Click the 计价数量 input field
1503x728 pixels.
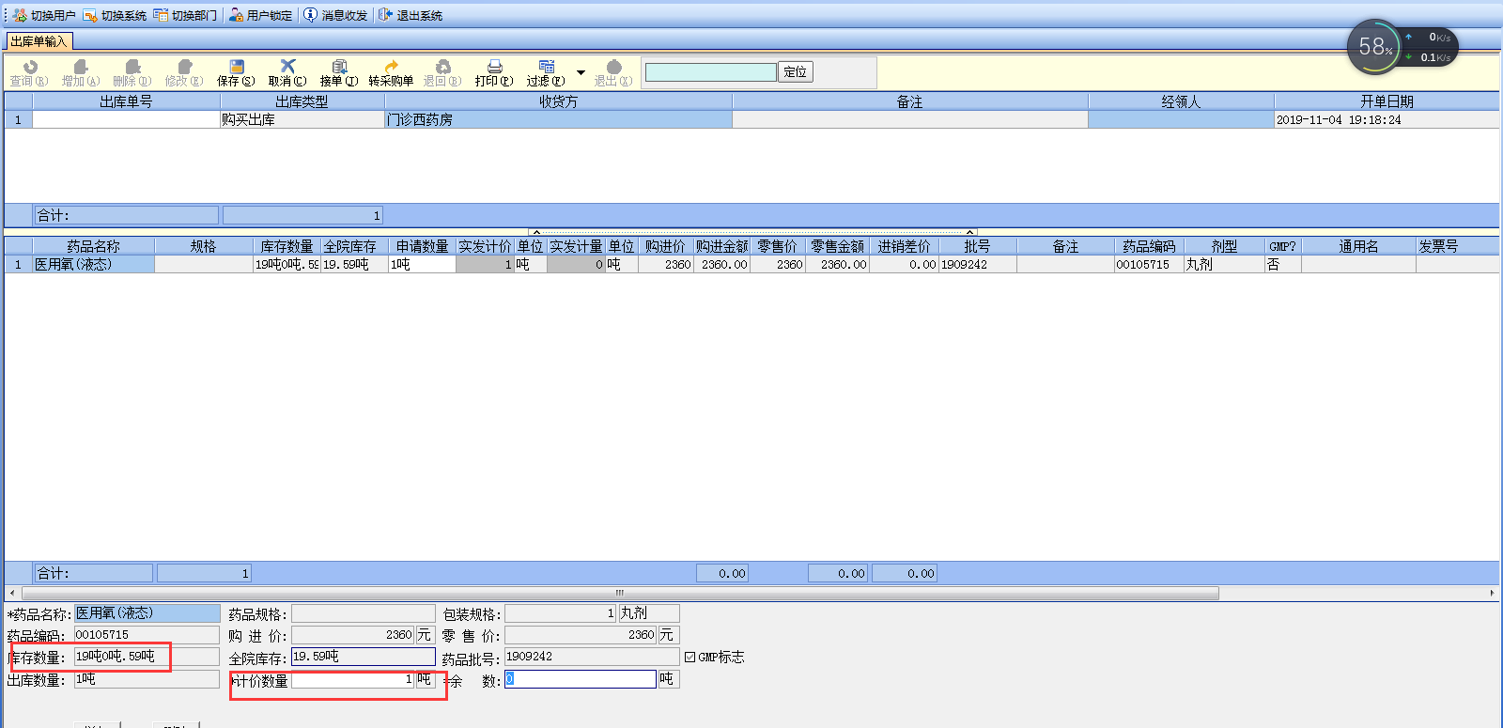coord(353,679)
